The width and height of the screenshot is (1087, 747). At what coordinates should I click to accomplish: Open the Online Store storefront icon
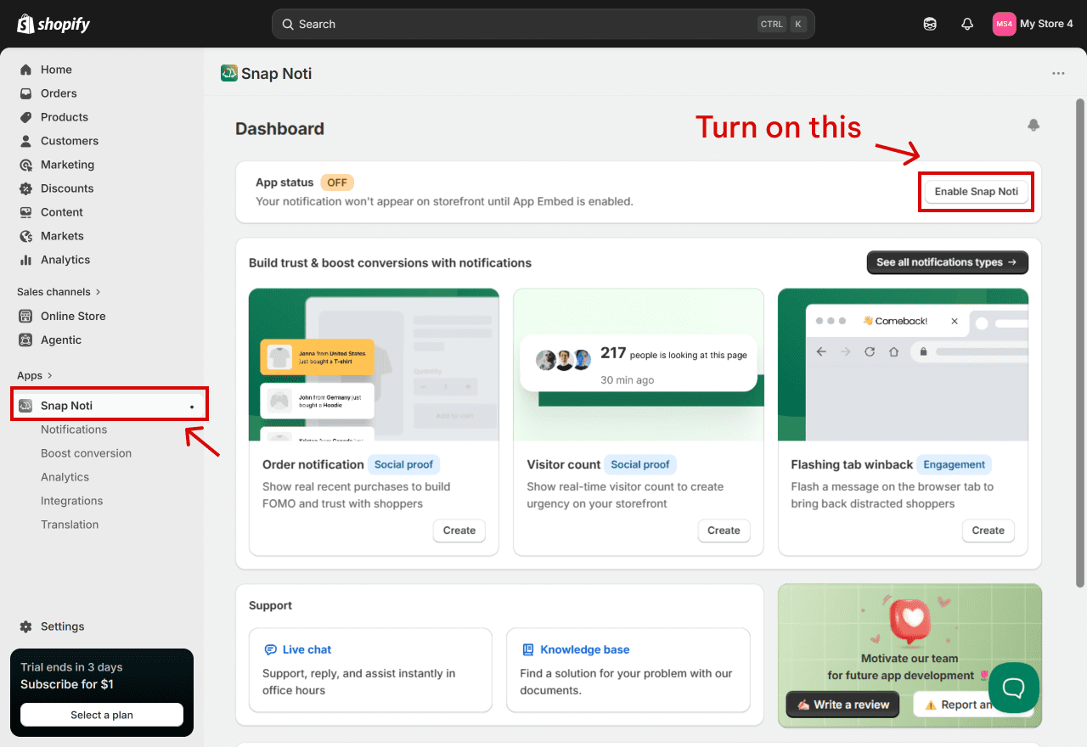[x=25, y=316]
